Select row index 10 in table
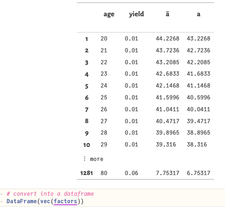This screenshot has width=225, height=208. coord(87,145)
